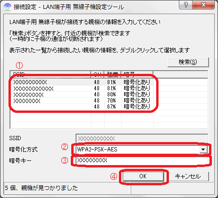Sort list by CH column header
Image resolution: width=218 pixels, height=198 pixels.
tap(98, 74)
